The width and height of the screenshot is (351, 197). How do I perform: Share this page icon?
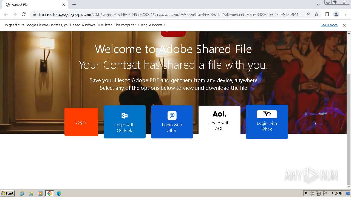pos(308,14)
